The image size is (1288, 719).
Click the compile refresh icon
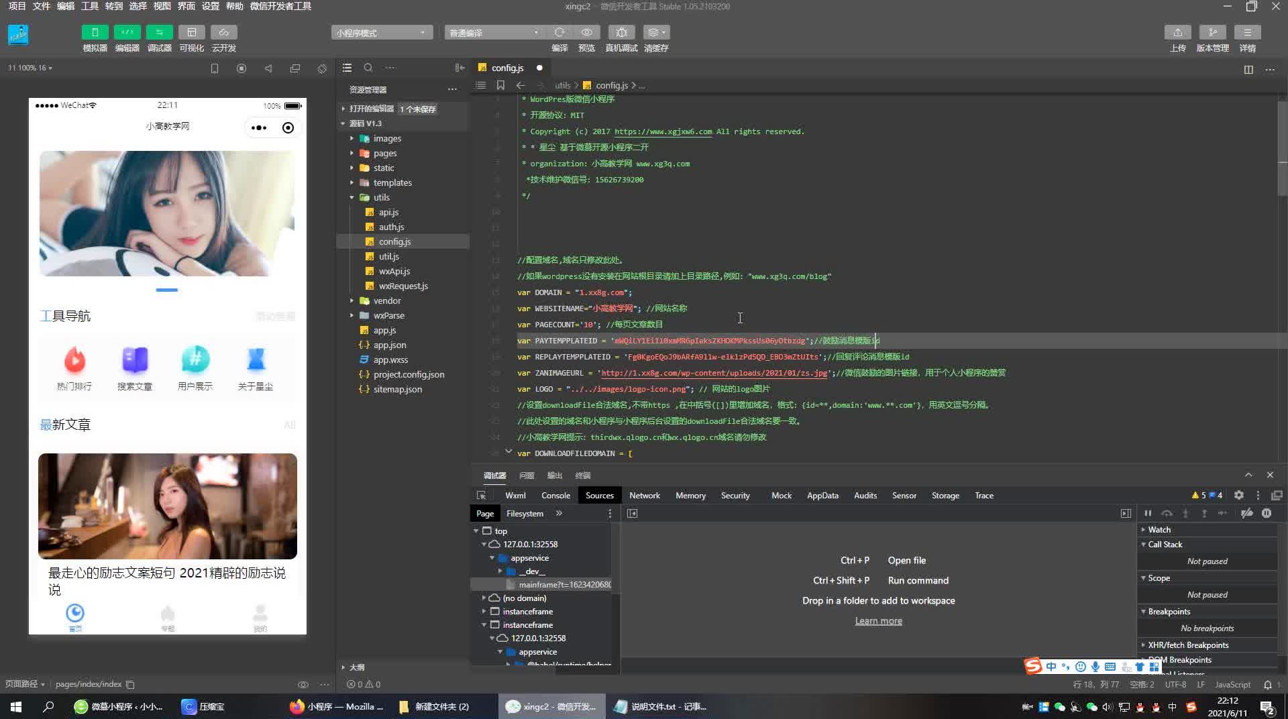pos(559,32)
